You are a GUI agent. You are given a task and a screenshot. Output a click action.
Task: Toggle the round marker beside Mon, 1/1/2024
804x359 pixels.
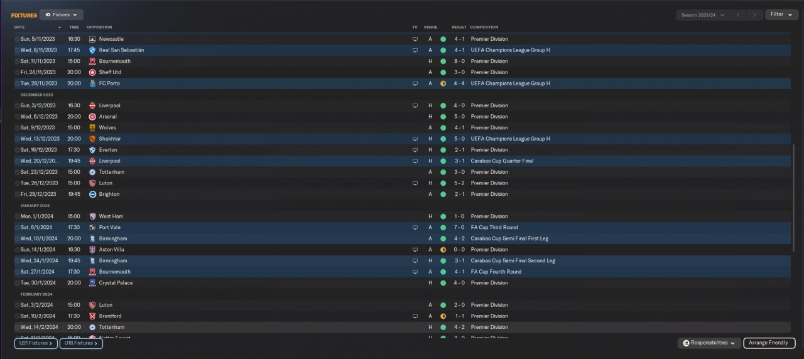pyautogui.click(x=17, y=217)
